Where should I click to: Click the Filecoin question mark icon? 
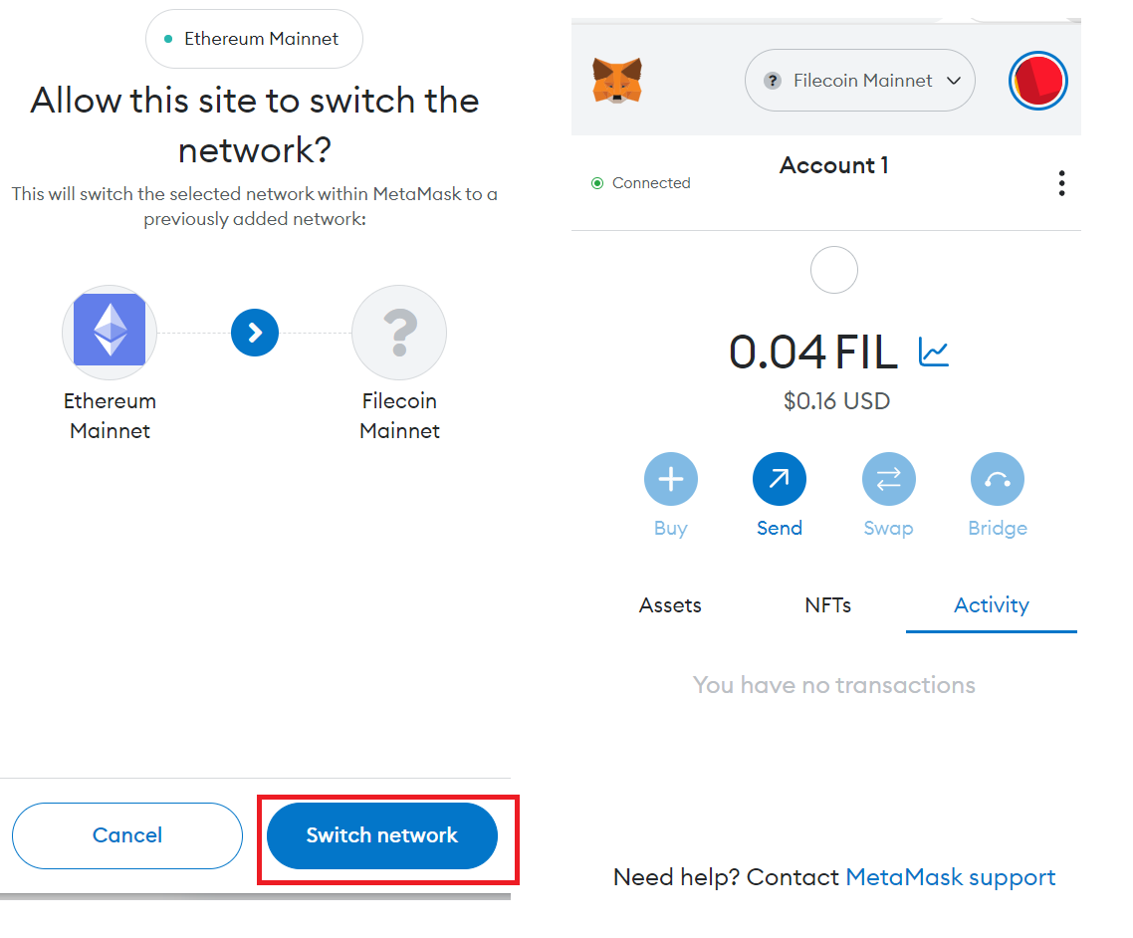[399, 333]
